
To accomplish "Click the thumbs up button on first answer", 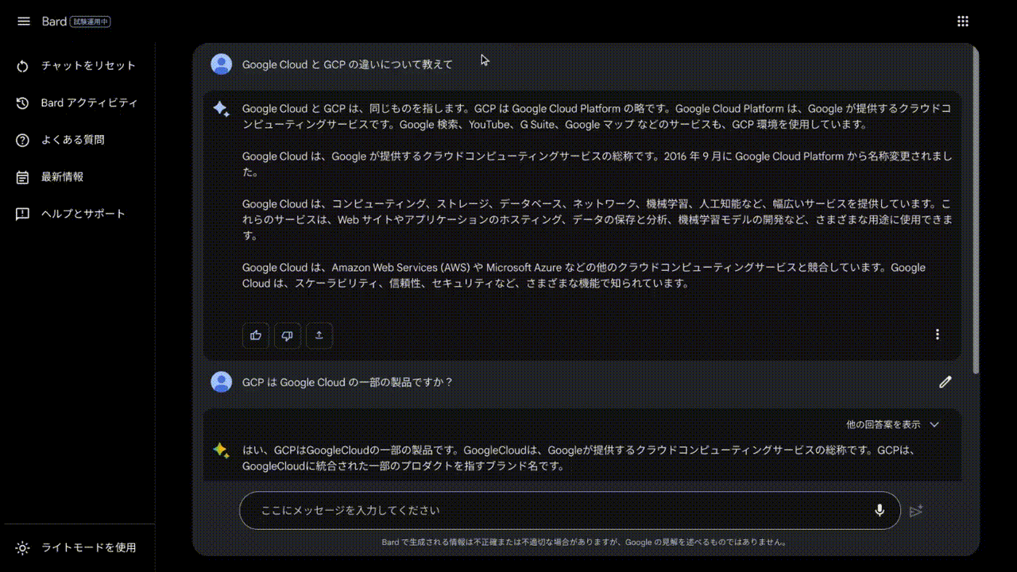I will (x=256, y=335).
